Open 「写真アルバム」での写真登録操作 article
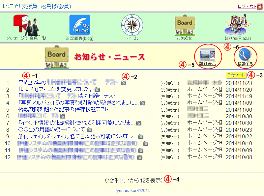Screen dimensions: 264x196 point(78,103)
